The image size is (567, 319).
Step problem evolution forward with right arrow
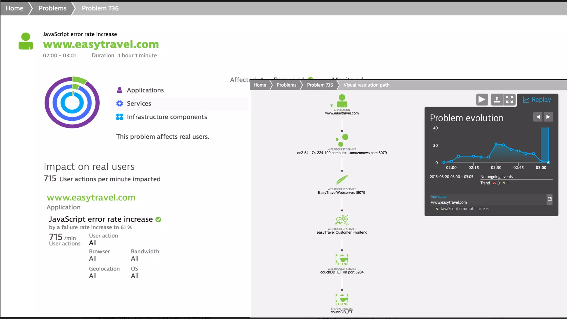548,117
